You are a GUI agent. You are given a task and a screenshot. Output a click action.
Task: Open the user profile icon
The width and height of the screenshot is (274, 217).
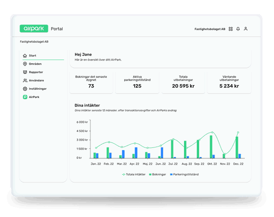click(x=246, y=29)
